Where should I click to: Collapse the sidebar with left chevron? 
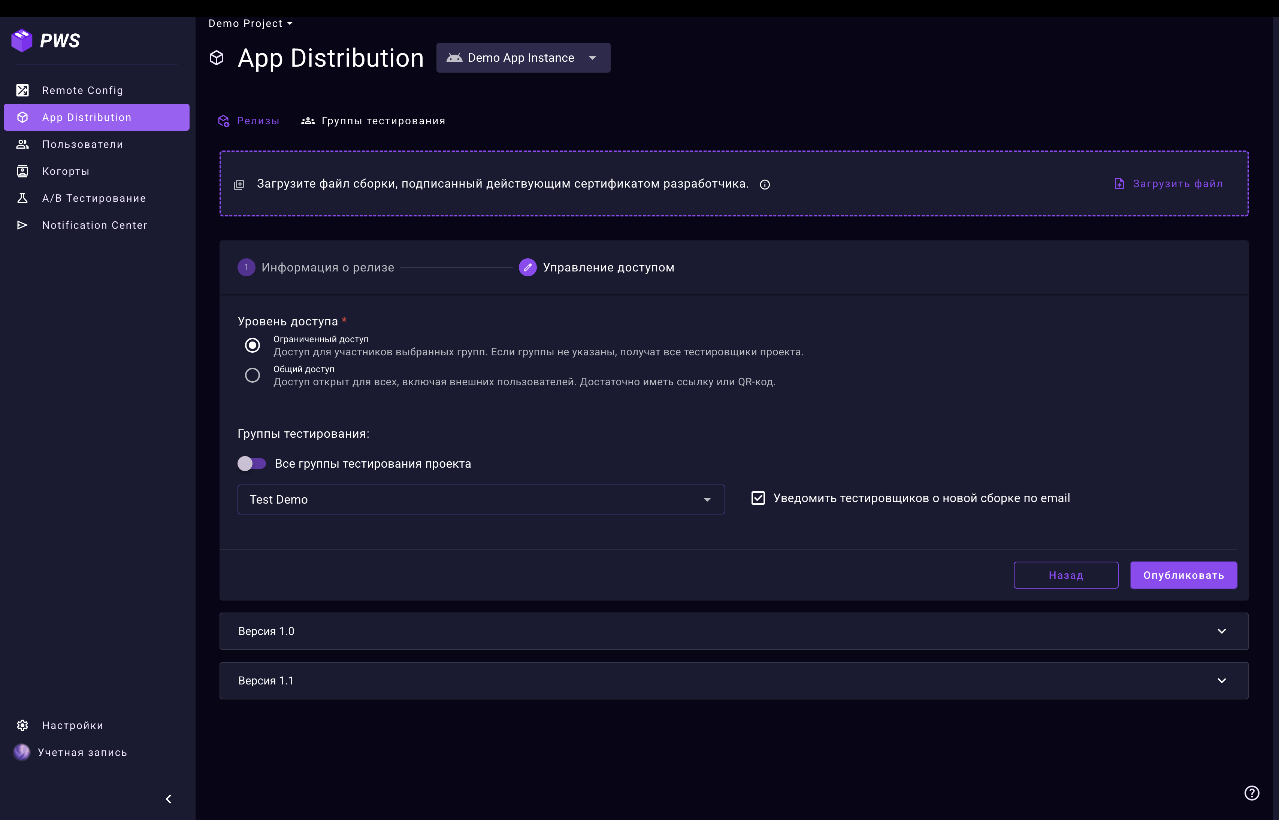click(x=168, y=799)
